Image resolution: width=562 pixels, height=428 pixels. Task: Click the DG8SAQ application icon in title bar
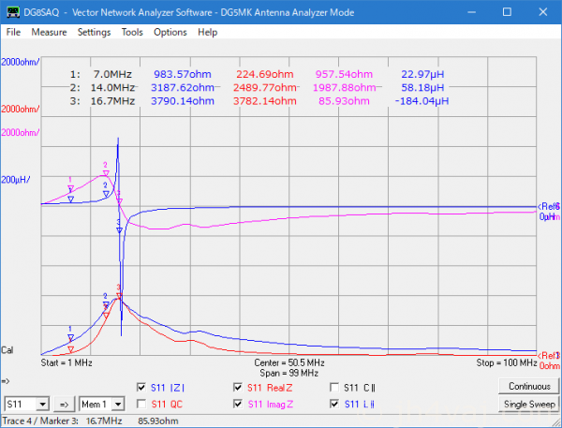[x=13, y=12]
